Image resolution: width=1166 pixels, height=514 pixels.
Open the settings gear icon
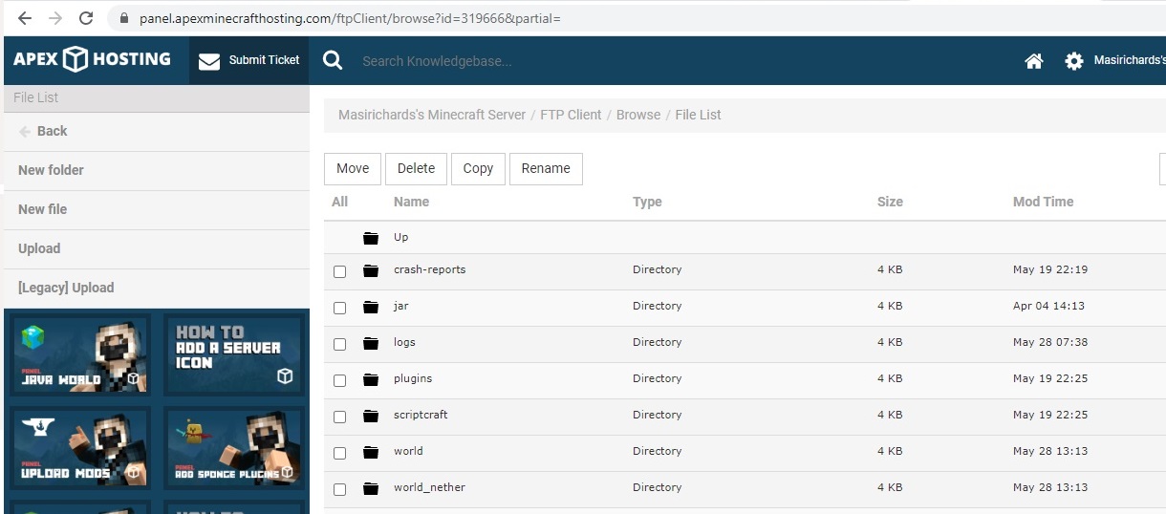(1074, 61)
